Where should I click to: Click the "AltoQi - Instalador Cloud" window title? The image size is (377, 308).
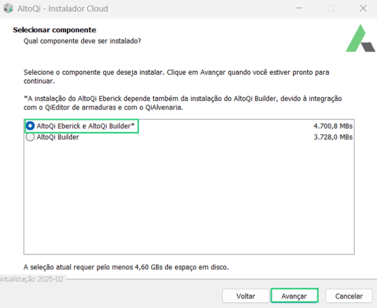[x=62, y=8]
